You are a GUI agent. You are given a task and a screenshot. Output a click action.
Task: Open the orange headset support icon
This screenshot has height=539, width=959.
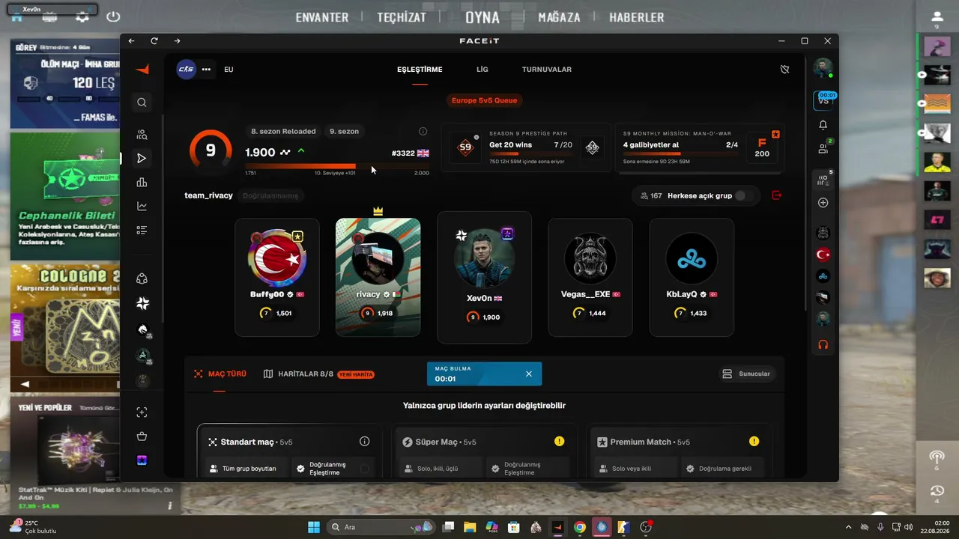pos(823,345)
